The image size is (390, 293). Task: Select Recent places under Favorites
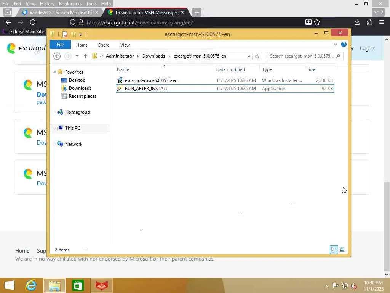(x=82, y=96)
